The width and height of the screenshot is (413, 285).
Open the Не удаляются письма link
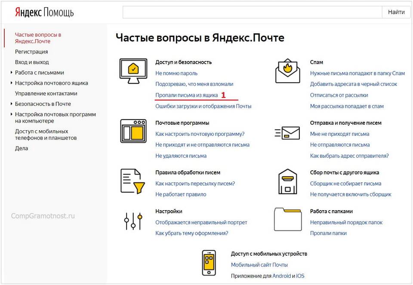pos(181,156)
